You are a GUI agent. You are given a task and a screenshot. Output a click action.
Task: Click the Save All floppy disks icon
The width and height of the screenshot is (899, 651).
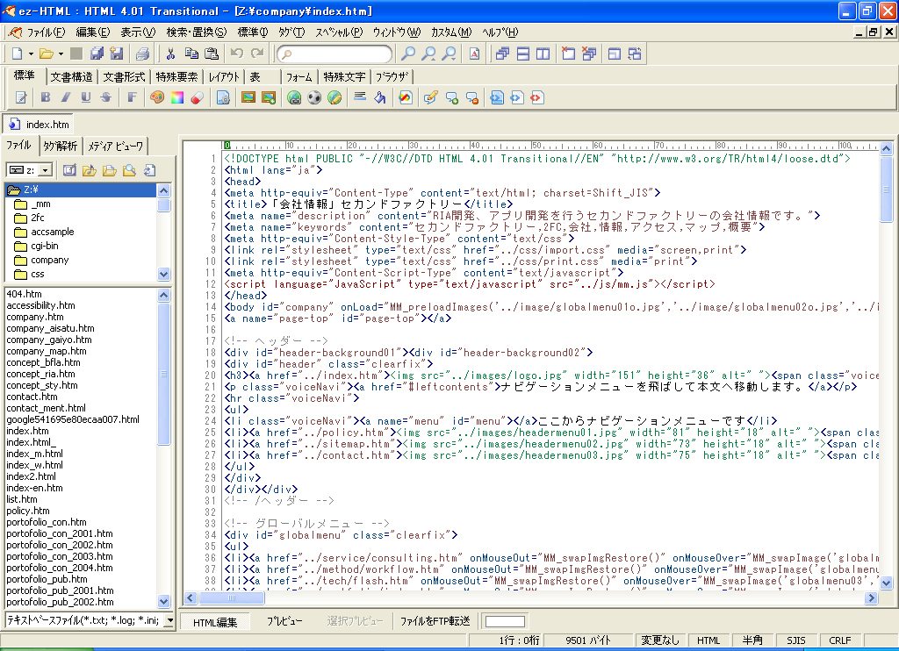pyautogui.click(x=97, y=54)
